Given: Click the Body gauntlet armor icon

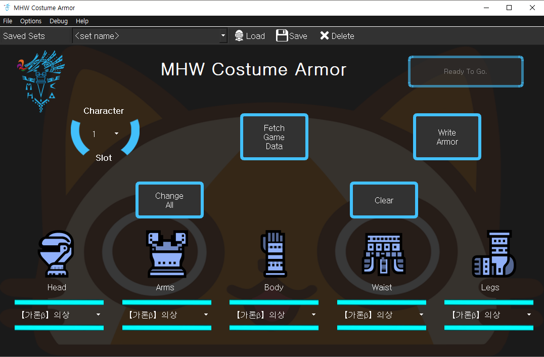Looking at the screenshot, I should pos(274,254).
